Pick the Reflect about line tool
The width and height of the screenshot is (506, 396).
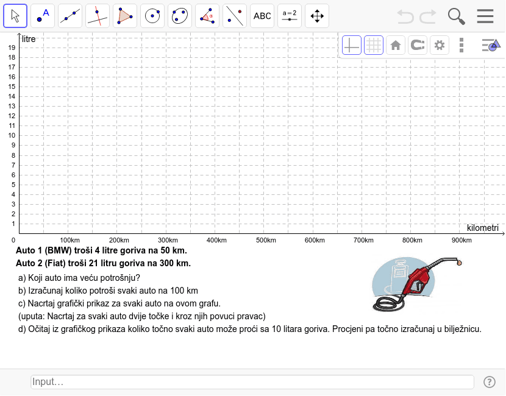pyautogui.click(x=235, y=16)
